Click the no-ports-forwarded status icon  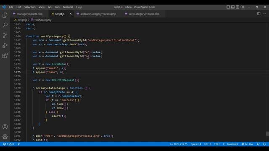[18, 144]
